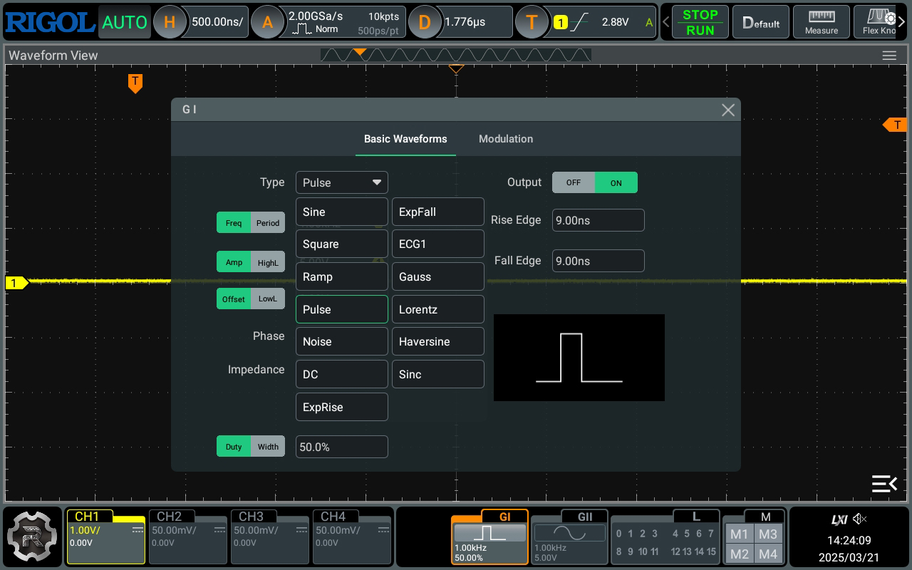Turn Output OFF for generator GI
Viewport: 912px width, 570px height.
574,182
